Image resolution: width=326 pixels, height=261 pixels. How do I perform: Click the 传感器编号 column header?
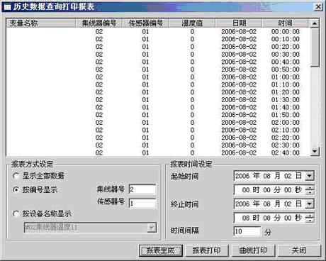pos(145,23)
